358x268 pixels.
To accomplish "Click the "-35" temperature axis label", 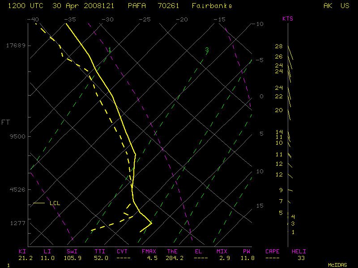I will click(70, 19).
